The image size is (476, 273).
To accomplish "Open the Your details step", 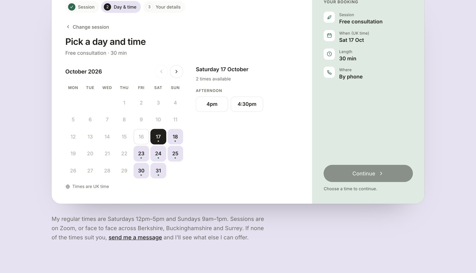I will click(x=164, y=7).
